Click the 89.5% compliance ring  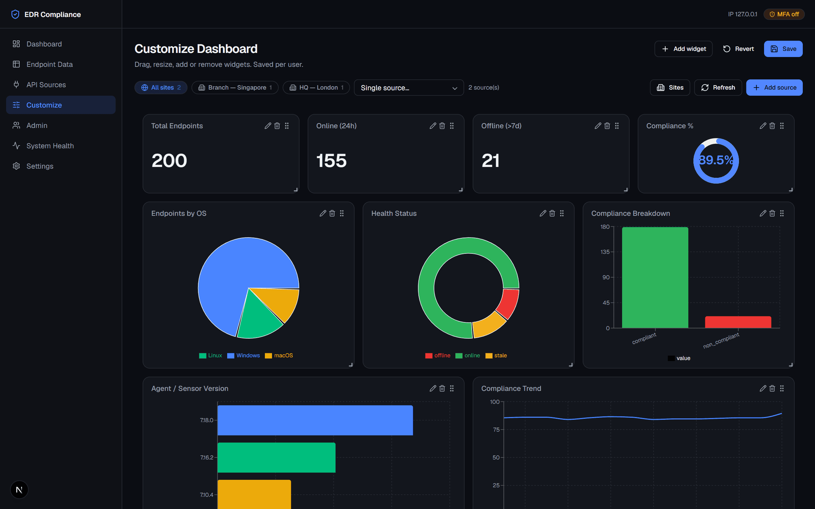(x=716, y=161)
